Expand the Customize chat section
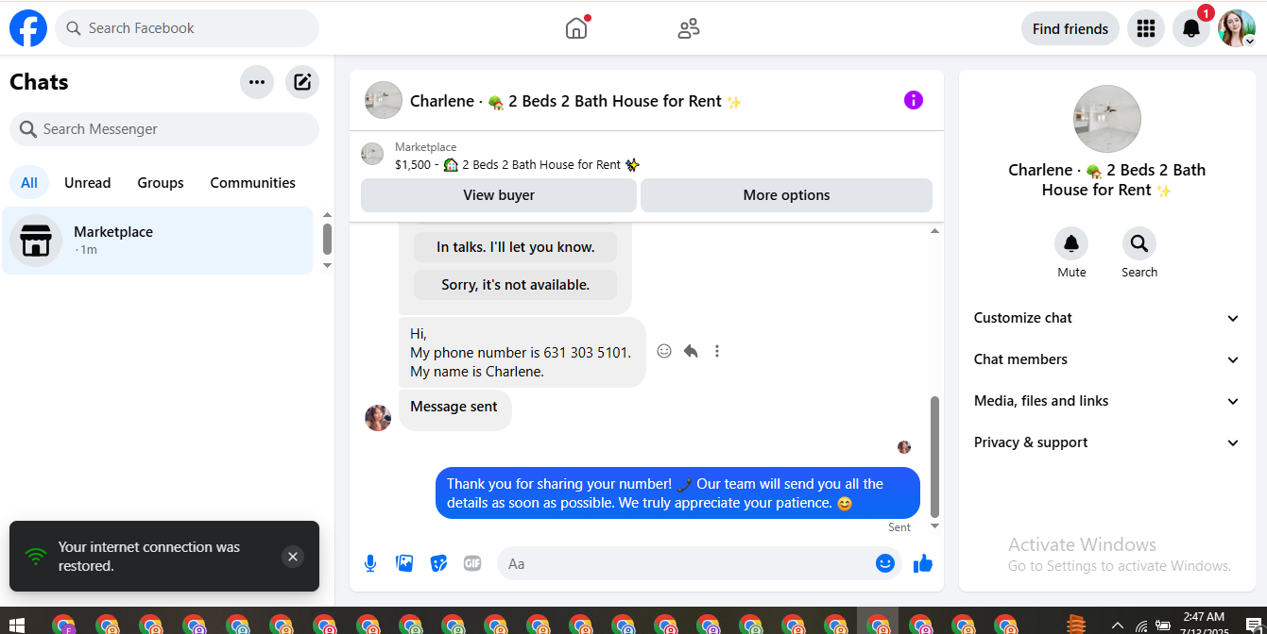This screenshot has height=634, width=1267. point(1107,318)
